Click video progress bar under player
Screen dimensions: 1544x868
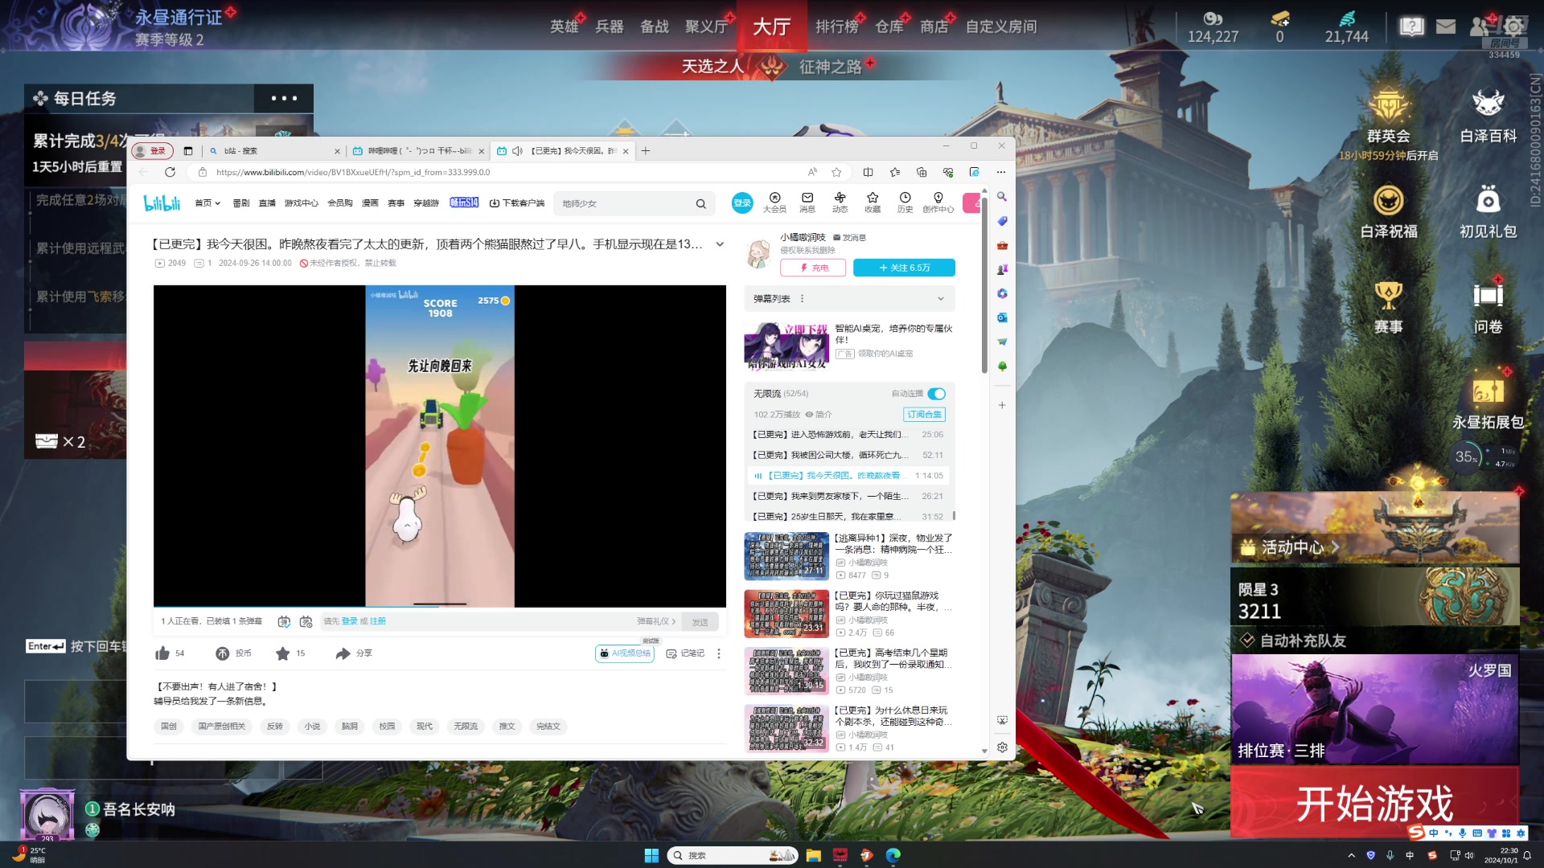pos(439,607)
